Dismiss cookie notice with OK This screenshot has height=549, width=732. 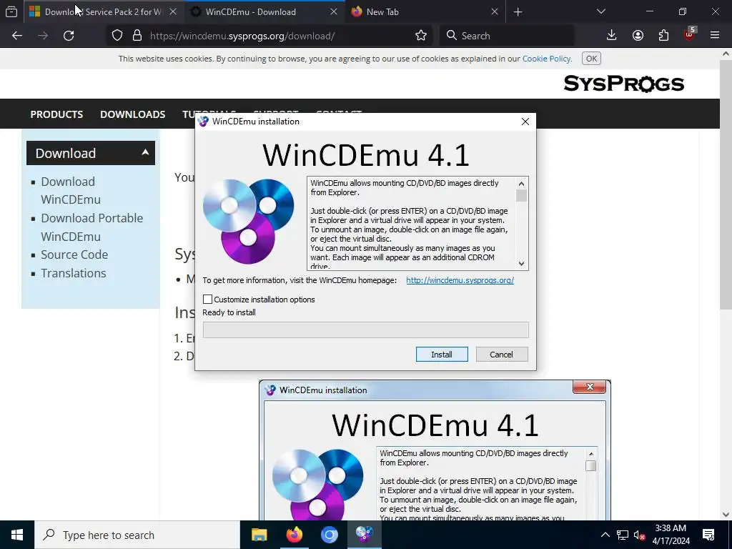coord(591,59)
